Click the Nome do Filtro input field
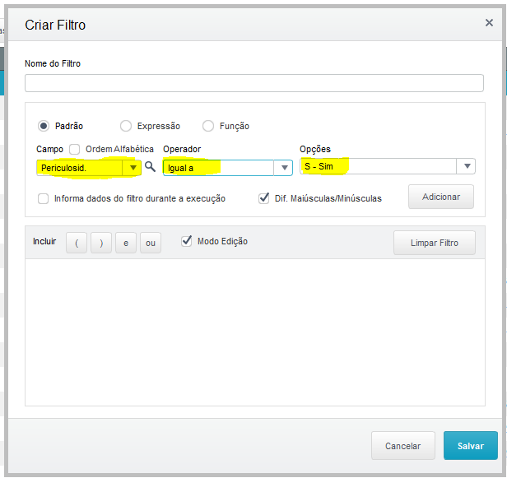Viewport: 507px width, 478px height. tap(254, 83)
